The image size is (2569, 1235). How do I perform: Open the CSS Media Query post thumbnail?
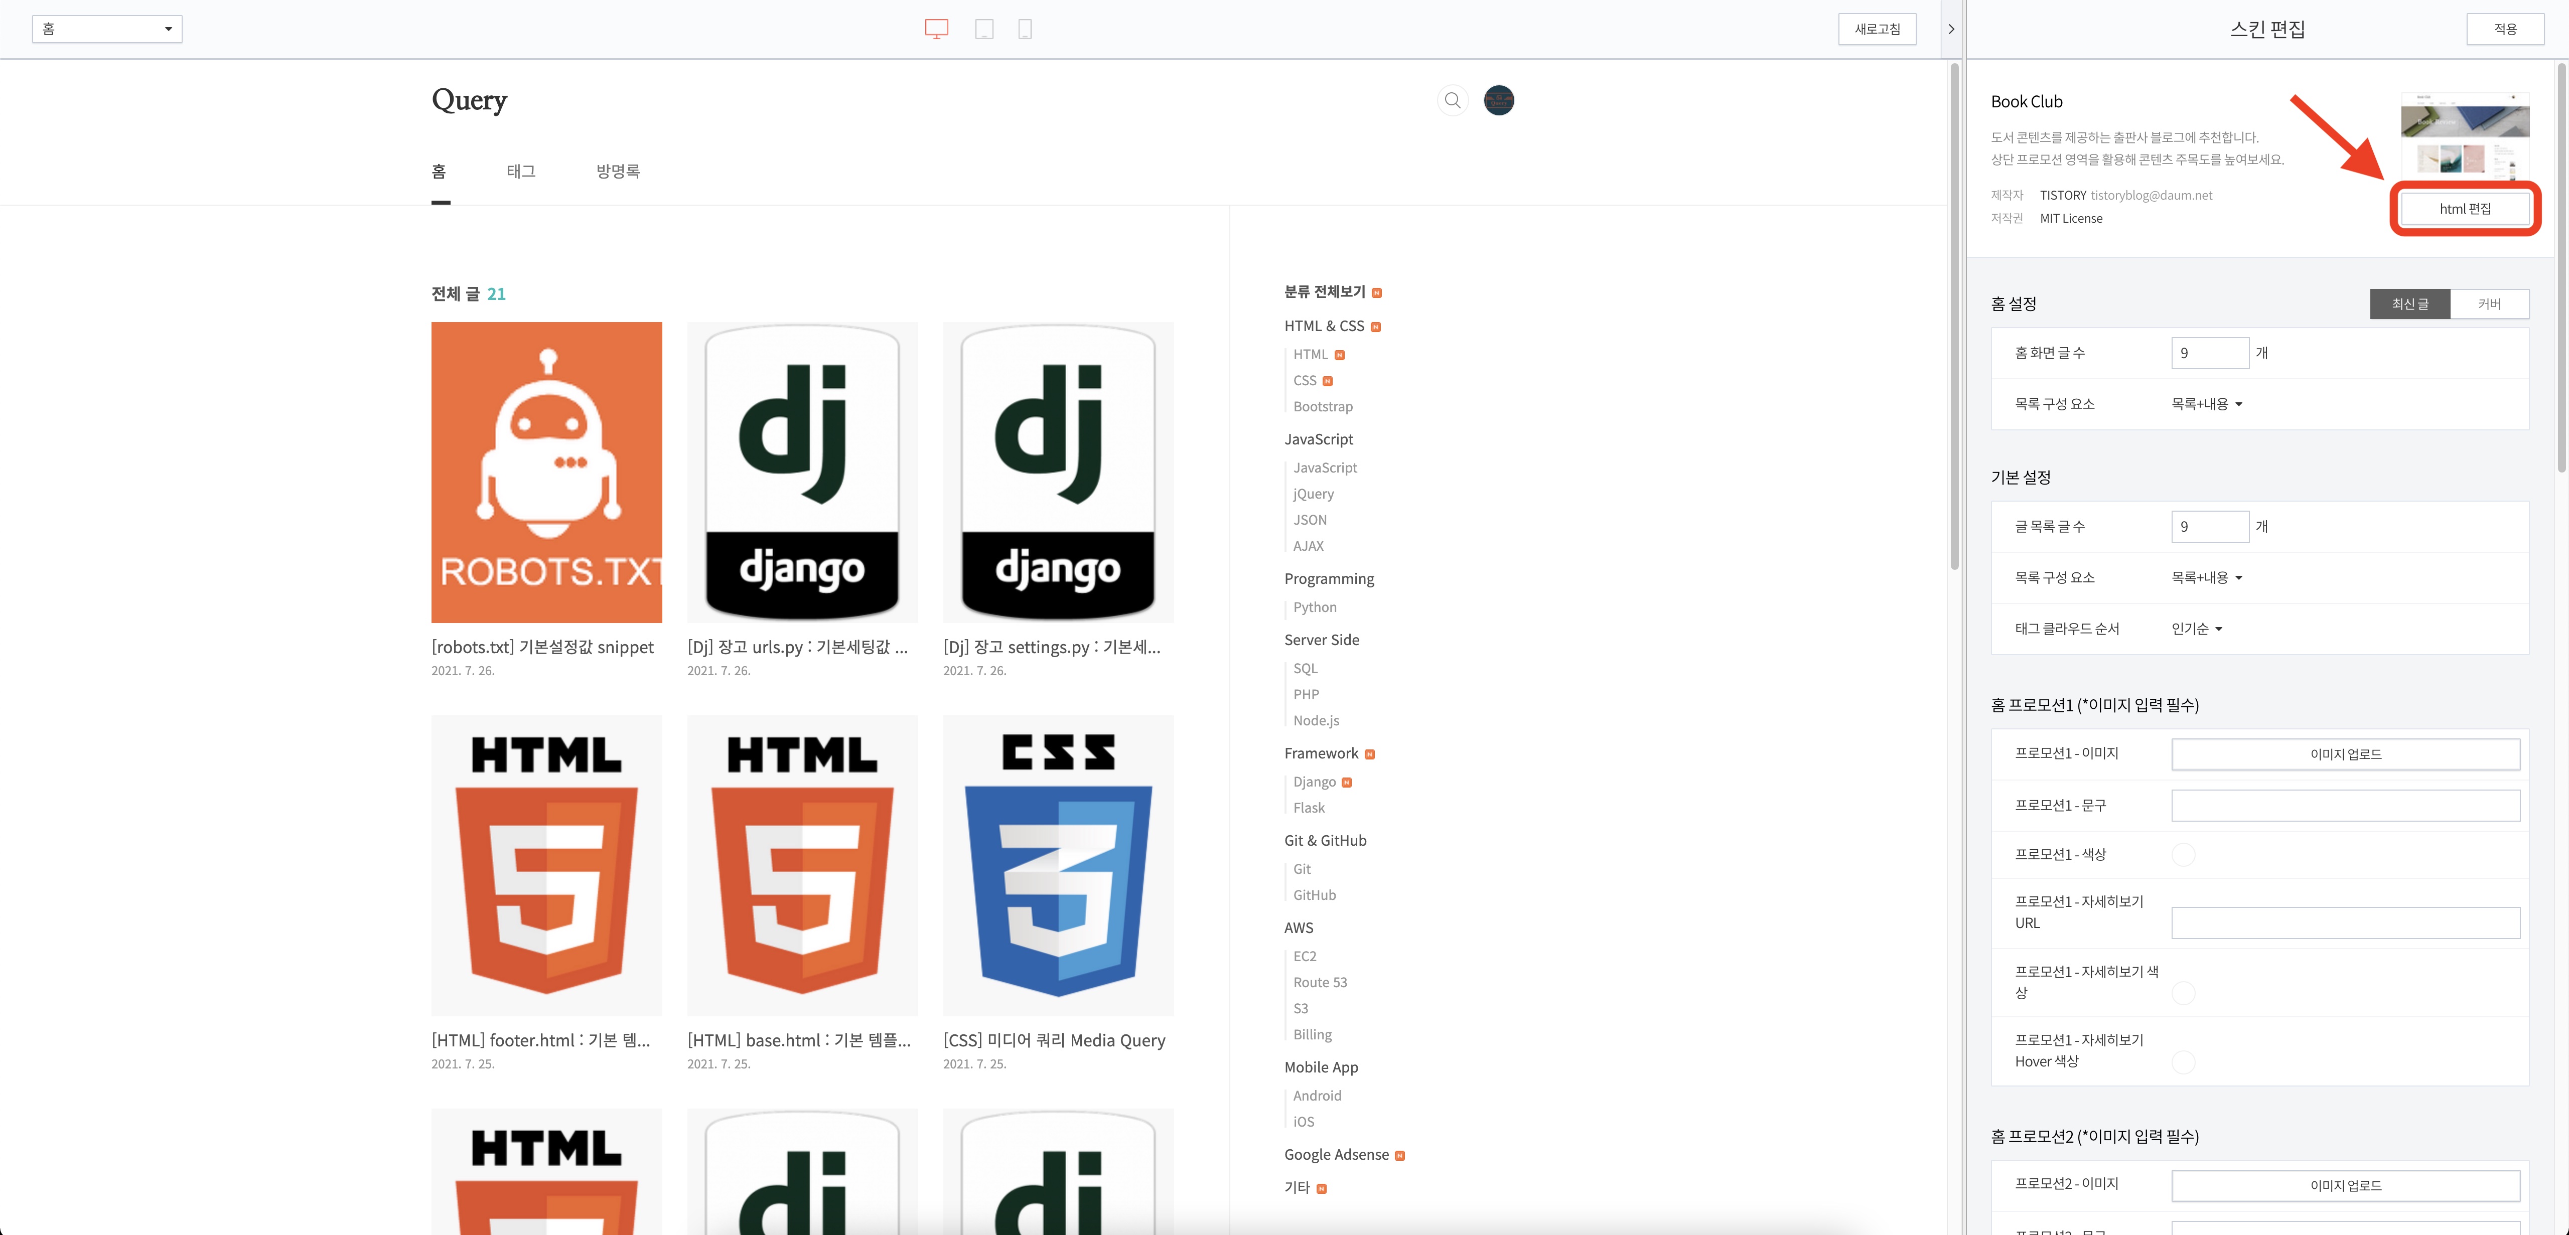(x=1058, y=865)
